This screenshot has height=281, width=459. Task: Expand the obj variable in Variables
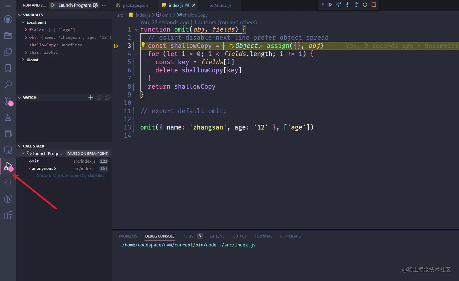pos(26,37)
